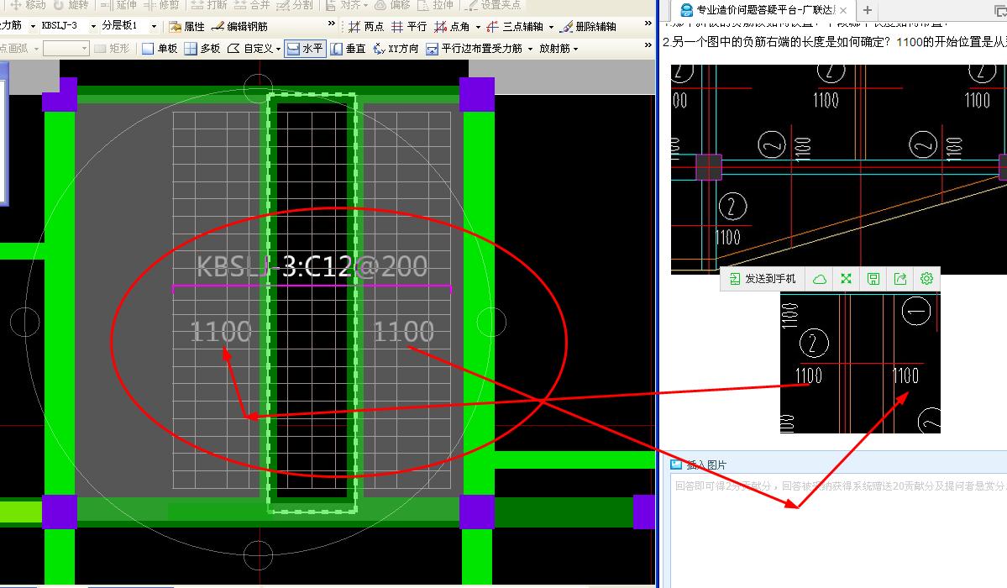This screenshot has width=1007, height=588.
Task: Click 删除辅轴 (Delete auxiliary axis)
Action: coord(588,26)
